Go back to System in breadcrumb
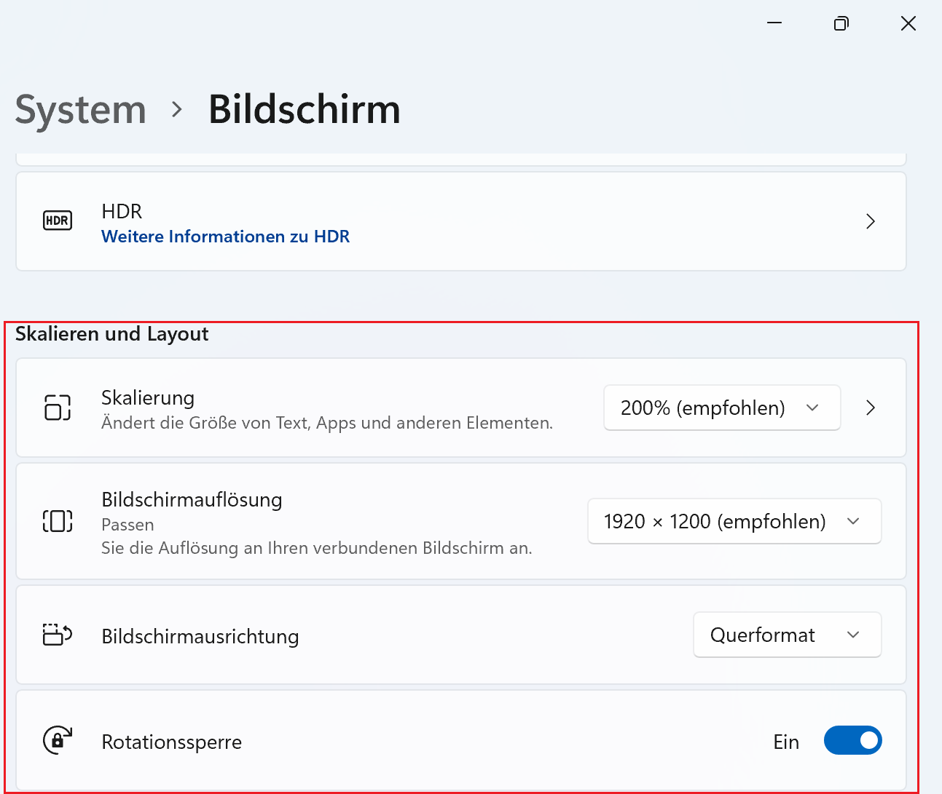Screen dimensions: 942x794 81,110
